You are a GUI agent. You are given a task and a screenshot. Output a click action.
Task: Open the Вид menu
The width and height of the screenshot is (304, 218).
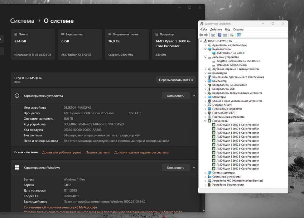[x=227, y=29]
